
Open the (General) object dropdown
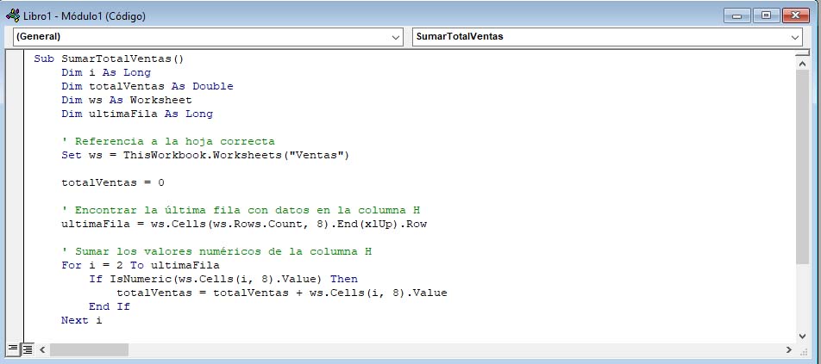coord(208,36)
